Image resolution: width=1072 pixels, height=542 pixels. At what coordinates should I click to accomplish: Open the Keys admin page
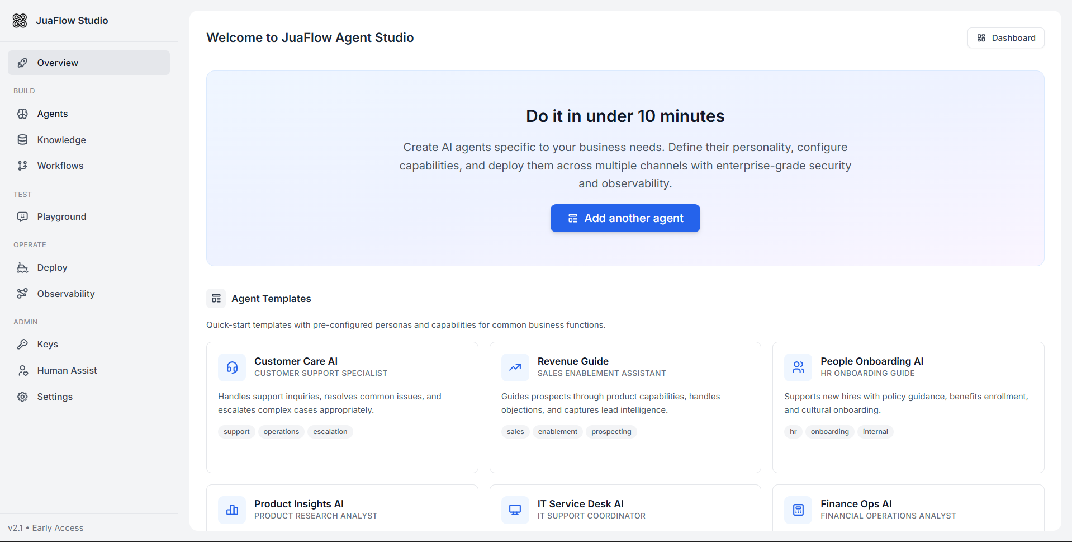click(48, 344)
